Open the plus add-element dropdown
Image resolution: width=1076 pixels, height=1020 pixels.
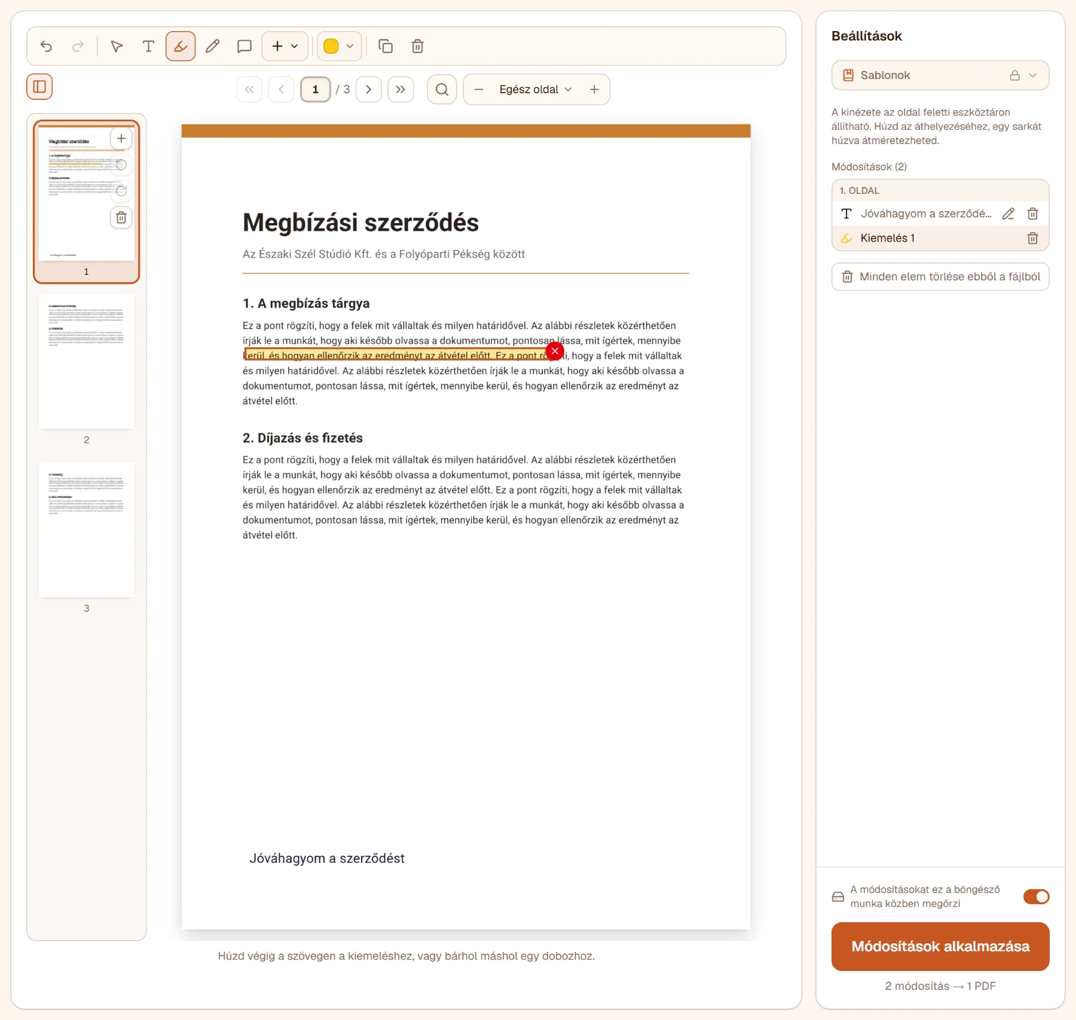pos(285,46)
